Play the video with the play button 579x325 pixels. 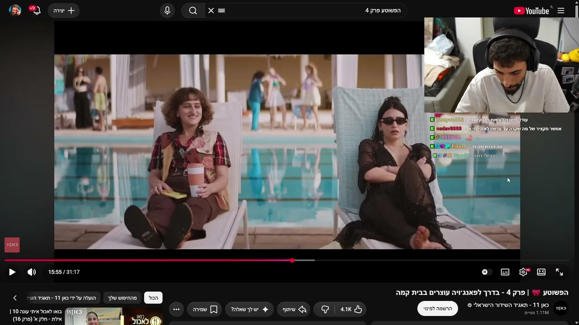(x=12, y=272)
